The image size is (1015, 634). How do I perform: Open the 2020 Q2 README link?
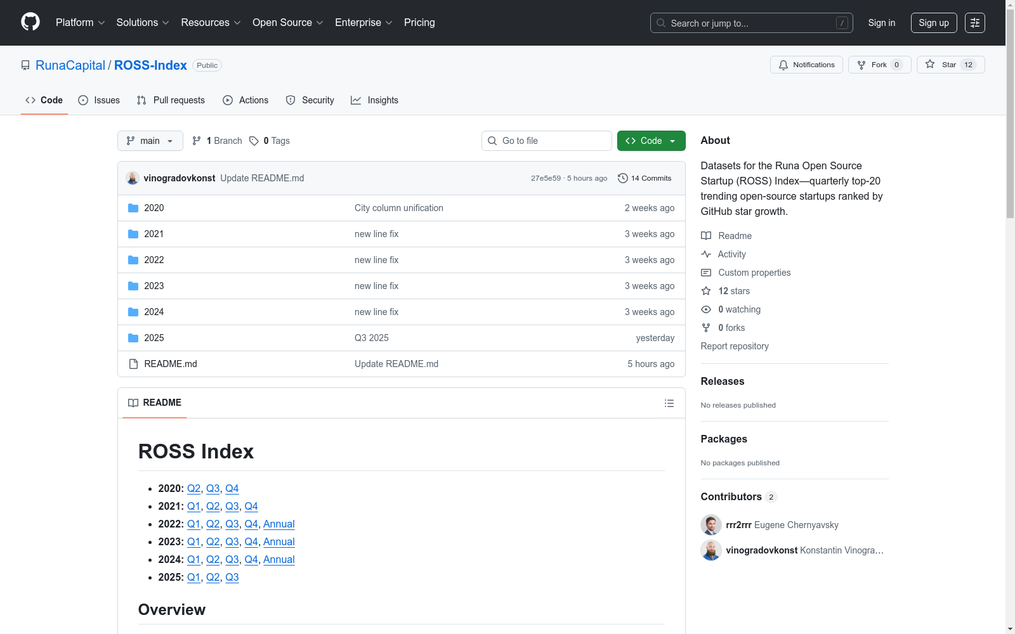click(x=194, y=489)
